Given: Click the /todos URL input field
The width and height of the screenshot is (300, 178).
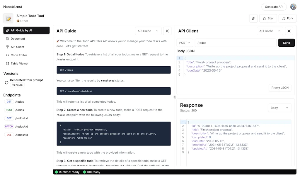Looking at the screenshot, I should click(x=235, y=43).
